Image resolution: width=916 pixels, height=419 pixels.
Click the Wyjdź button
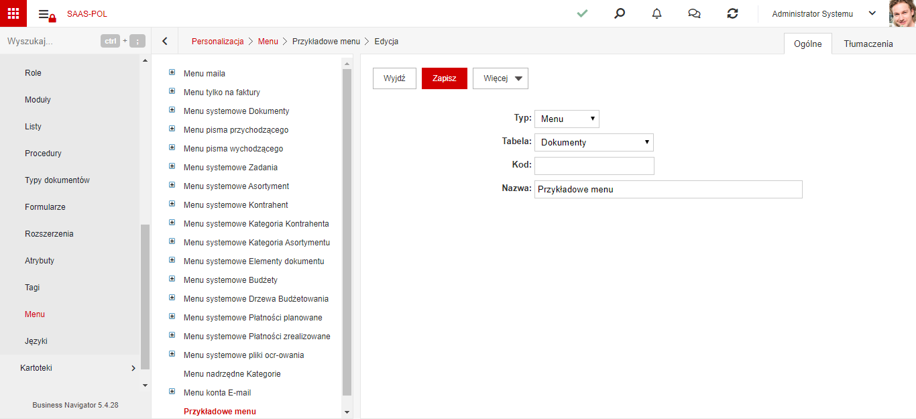(x=394, y=78)
